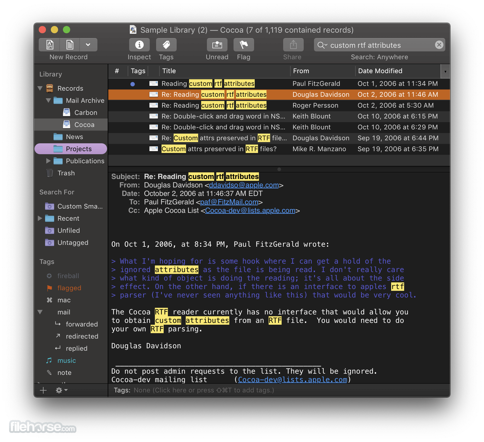This screenshot has width=484, height=442.
Task: Open the paf@FitzMail.com email link
Action: pyautogui.click(x=229, y=202)
